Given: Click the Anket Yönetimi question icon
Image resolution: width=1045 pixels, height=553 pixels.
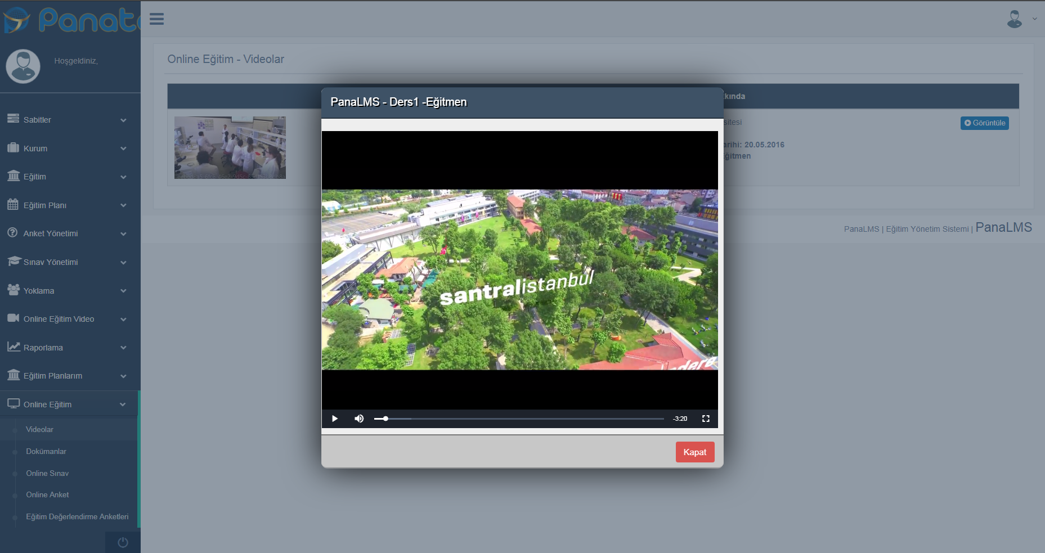Looking at the screenshot, I should (13, 232).
